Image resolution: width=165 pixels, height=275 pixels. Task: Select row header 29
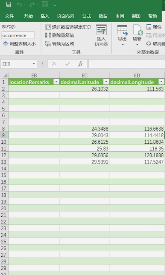pos(4,268)
